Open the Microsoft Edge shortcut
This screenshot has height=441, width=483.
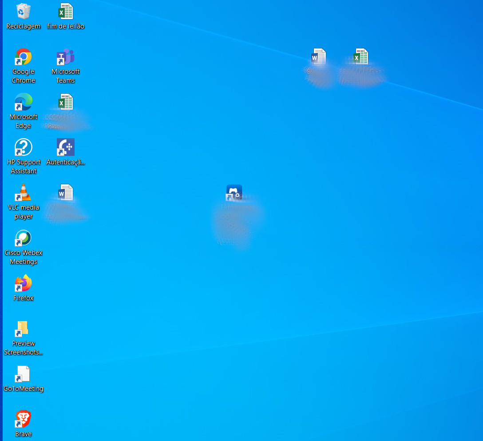pos(24,102)
